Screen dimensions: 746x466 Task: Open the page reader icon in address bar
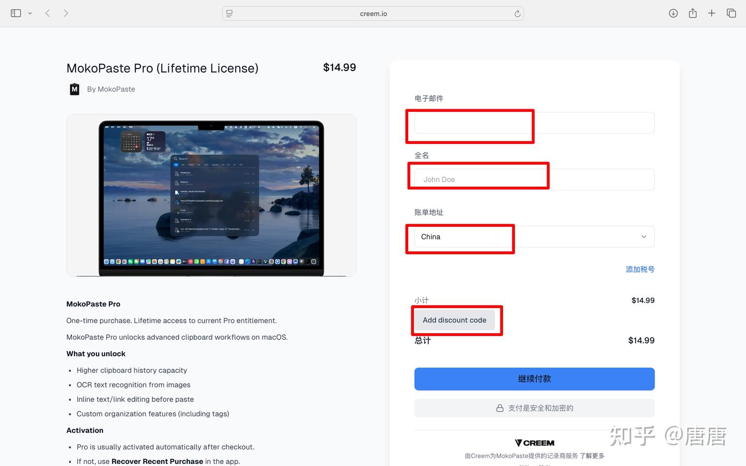click(x=229, y=13)
